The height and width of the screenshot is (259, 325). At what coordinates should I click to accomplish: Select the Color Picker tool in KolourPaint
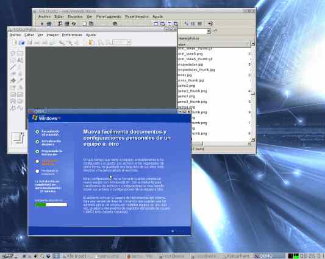tap(20, 81)
